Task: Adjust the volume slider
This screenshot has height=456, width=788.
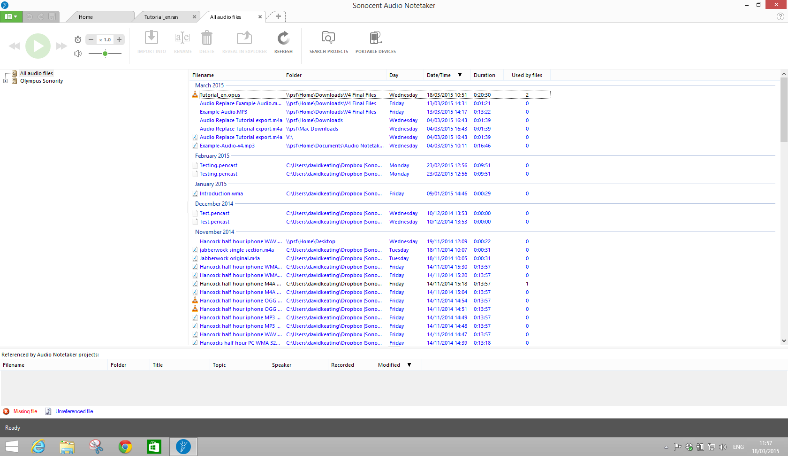Action: point(105,54)
